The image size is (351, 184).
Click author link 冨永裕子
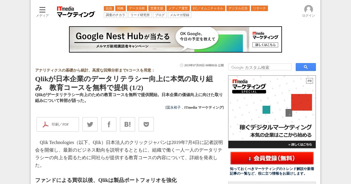174,107
